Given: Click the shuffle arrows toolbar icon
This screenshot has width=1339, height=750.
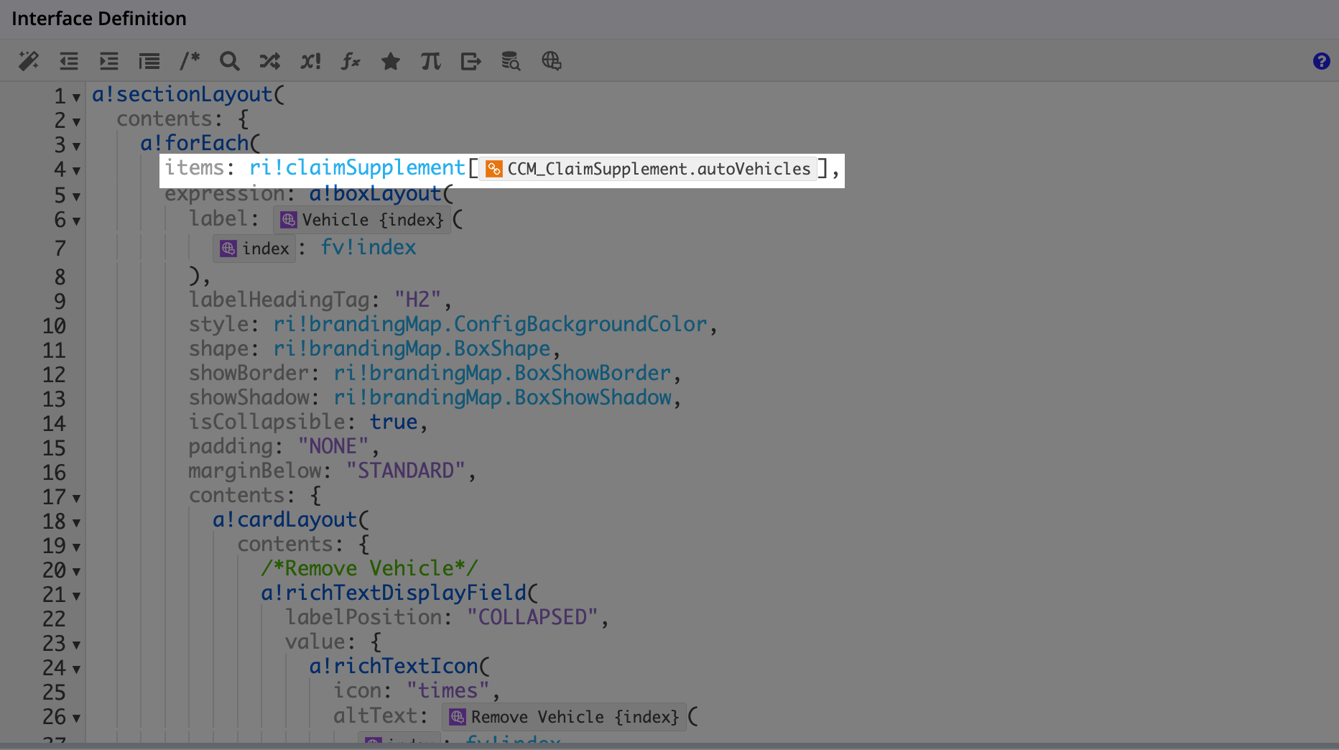Looking at the screenshot, I should tap(270, 61).
